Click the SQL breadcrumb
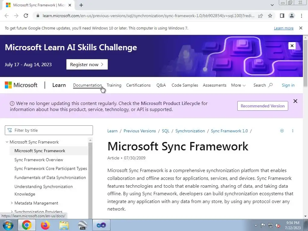Viewport: 308px width, 231px height. point(166,131)
